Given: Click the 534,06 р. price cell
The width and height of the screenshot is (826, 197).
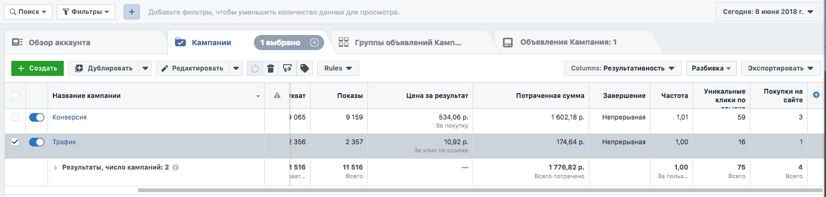Looking at the screenshot, I should [x=420, y=121].
